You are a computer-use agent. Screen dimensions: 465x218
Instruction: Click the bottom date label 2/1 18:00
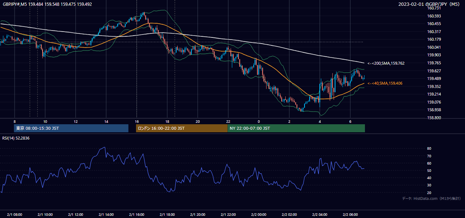[167, 214]
